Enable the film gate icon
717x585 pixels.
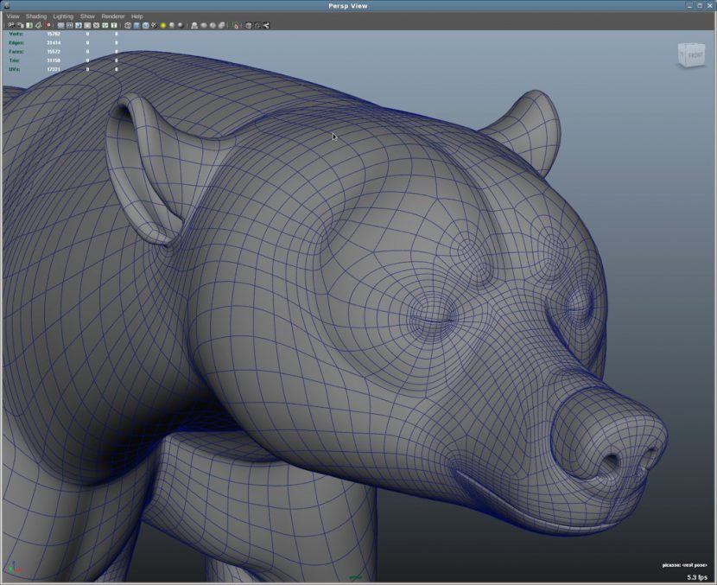coord(70,27)
